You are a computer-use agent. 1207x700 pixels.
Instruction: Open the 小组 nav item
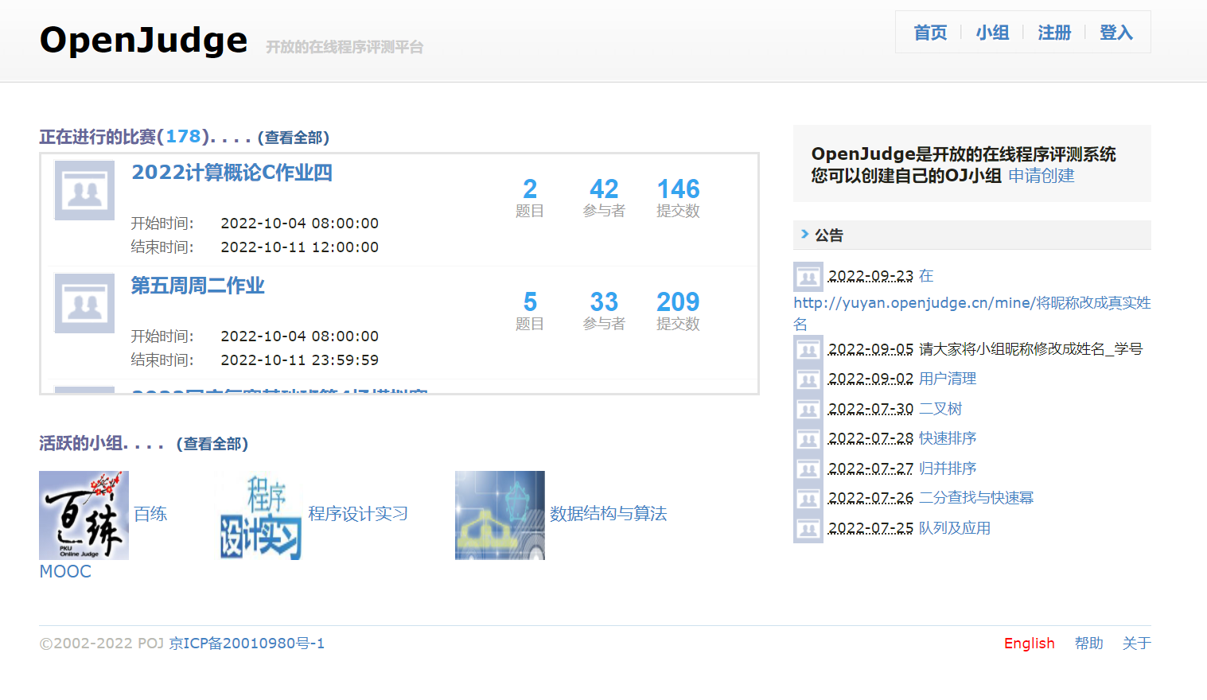click(992, 33)
